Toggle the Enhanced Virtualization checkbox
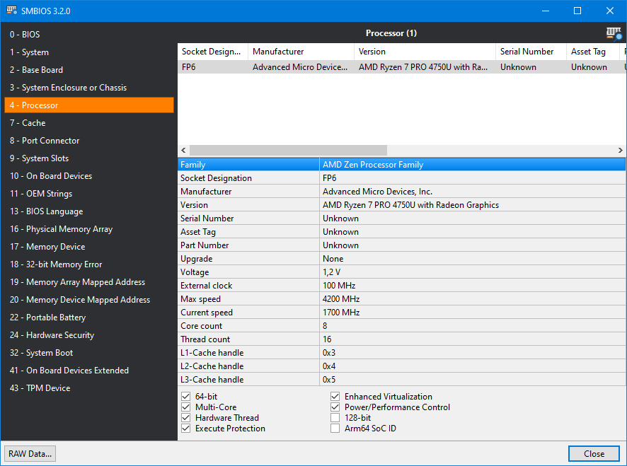Viewport: 627px width, 466px height. (x=335, y=397)
